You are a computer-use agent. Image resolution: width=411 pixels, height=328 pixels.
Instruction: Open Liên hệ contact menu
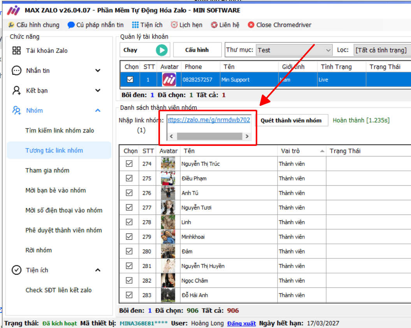click(x=225, y=25)
